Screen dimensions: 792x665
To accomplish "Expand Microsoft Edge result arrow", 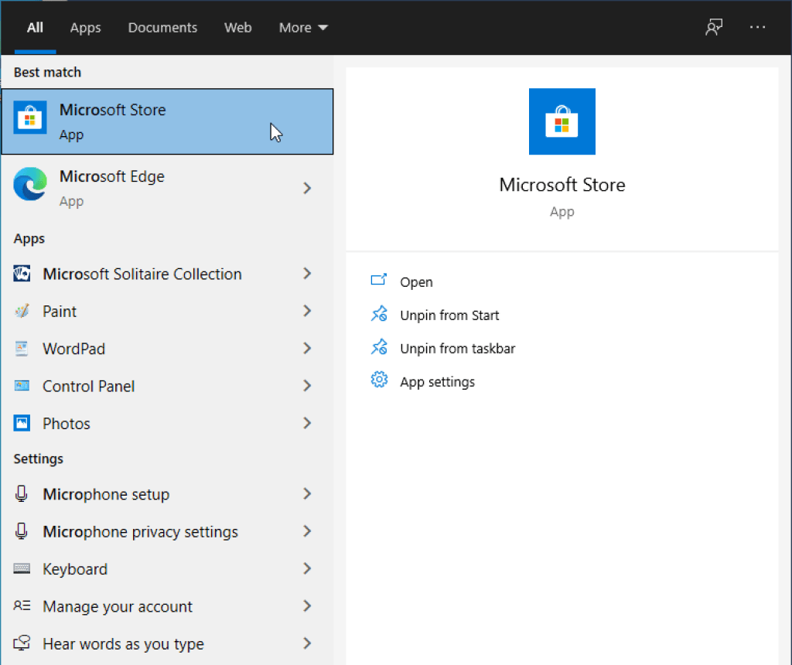I will (307, 188).
